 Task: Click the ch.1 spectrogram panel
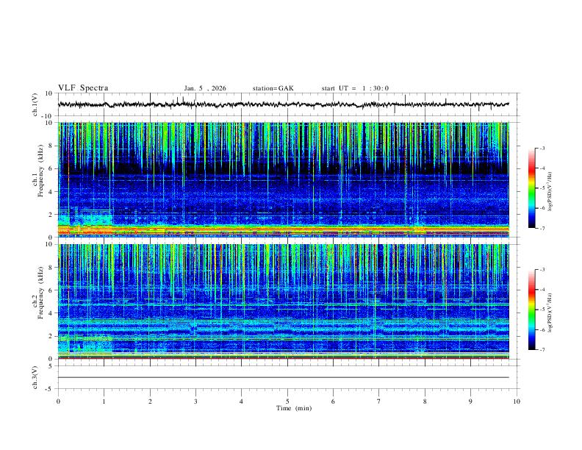coord(284,179)
